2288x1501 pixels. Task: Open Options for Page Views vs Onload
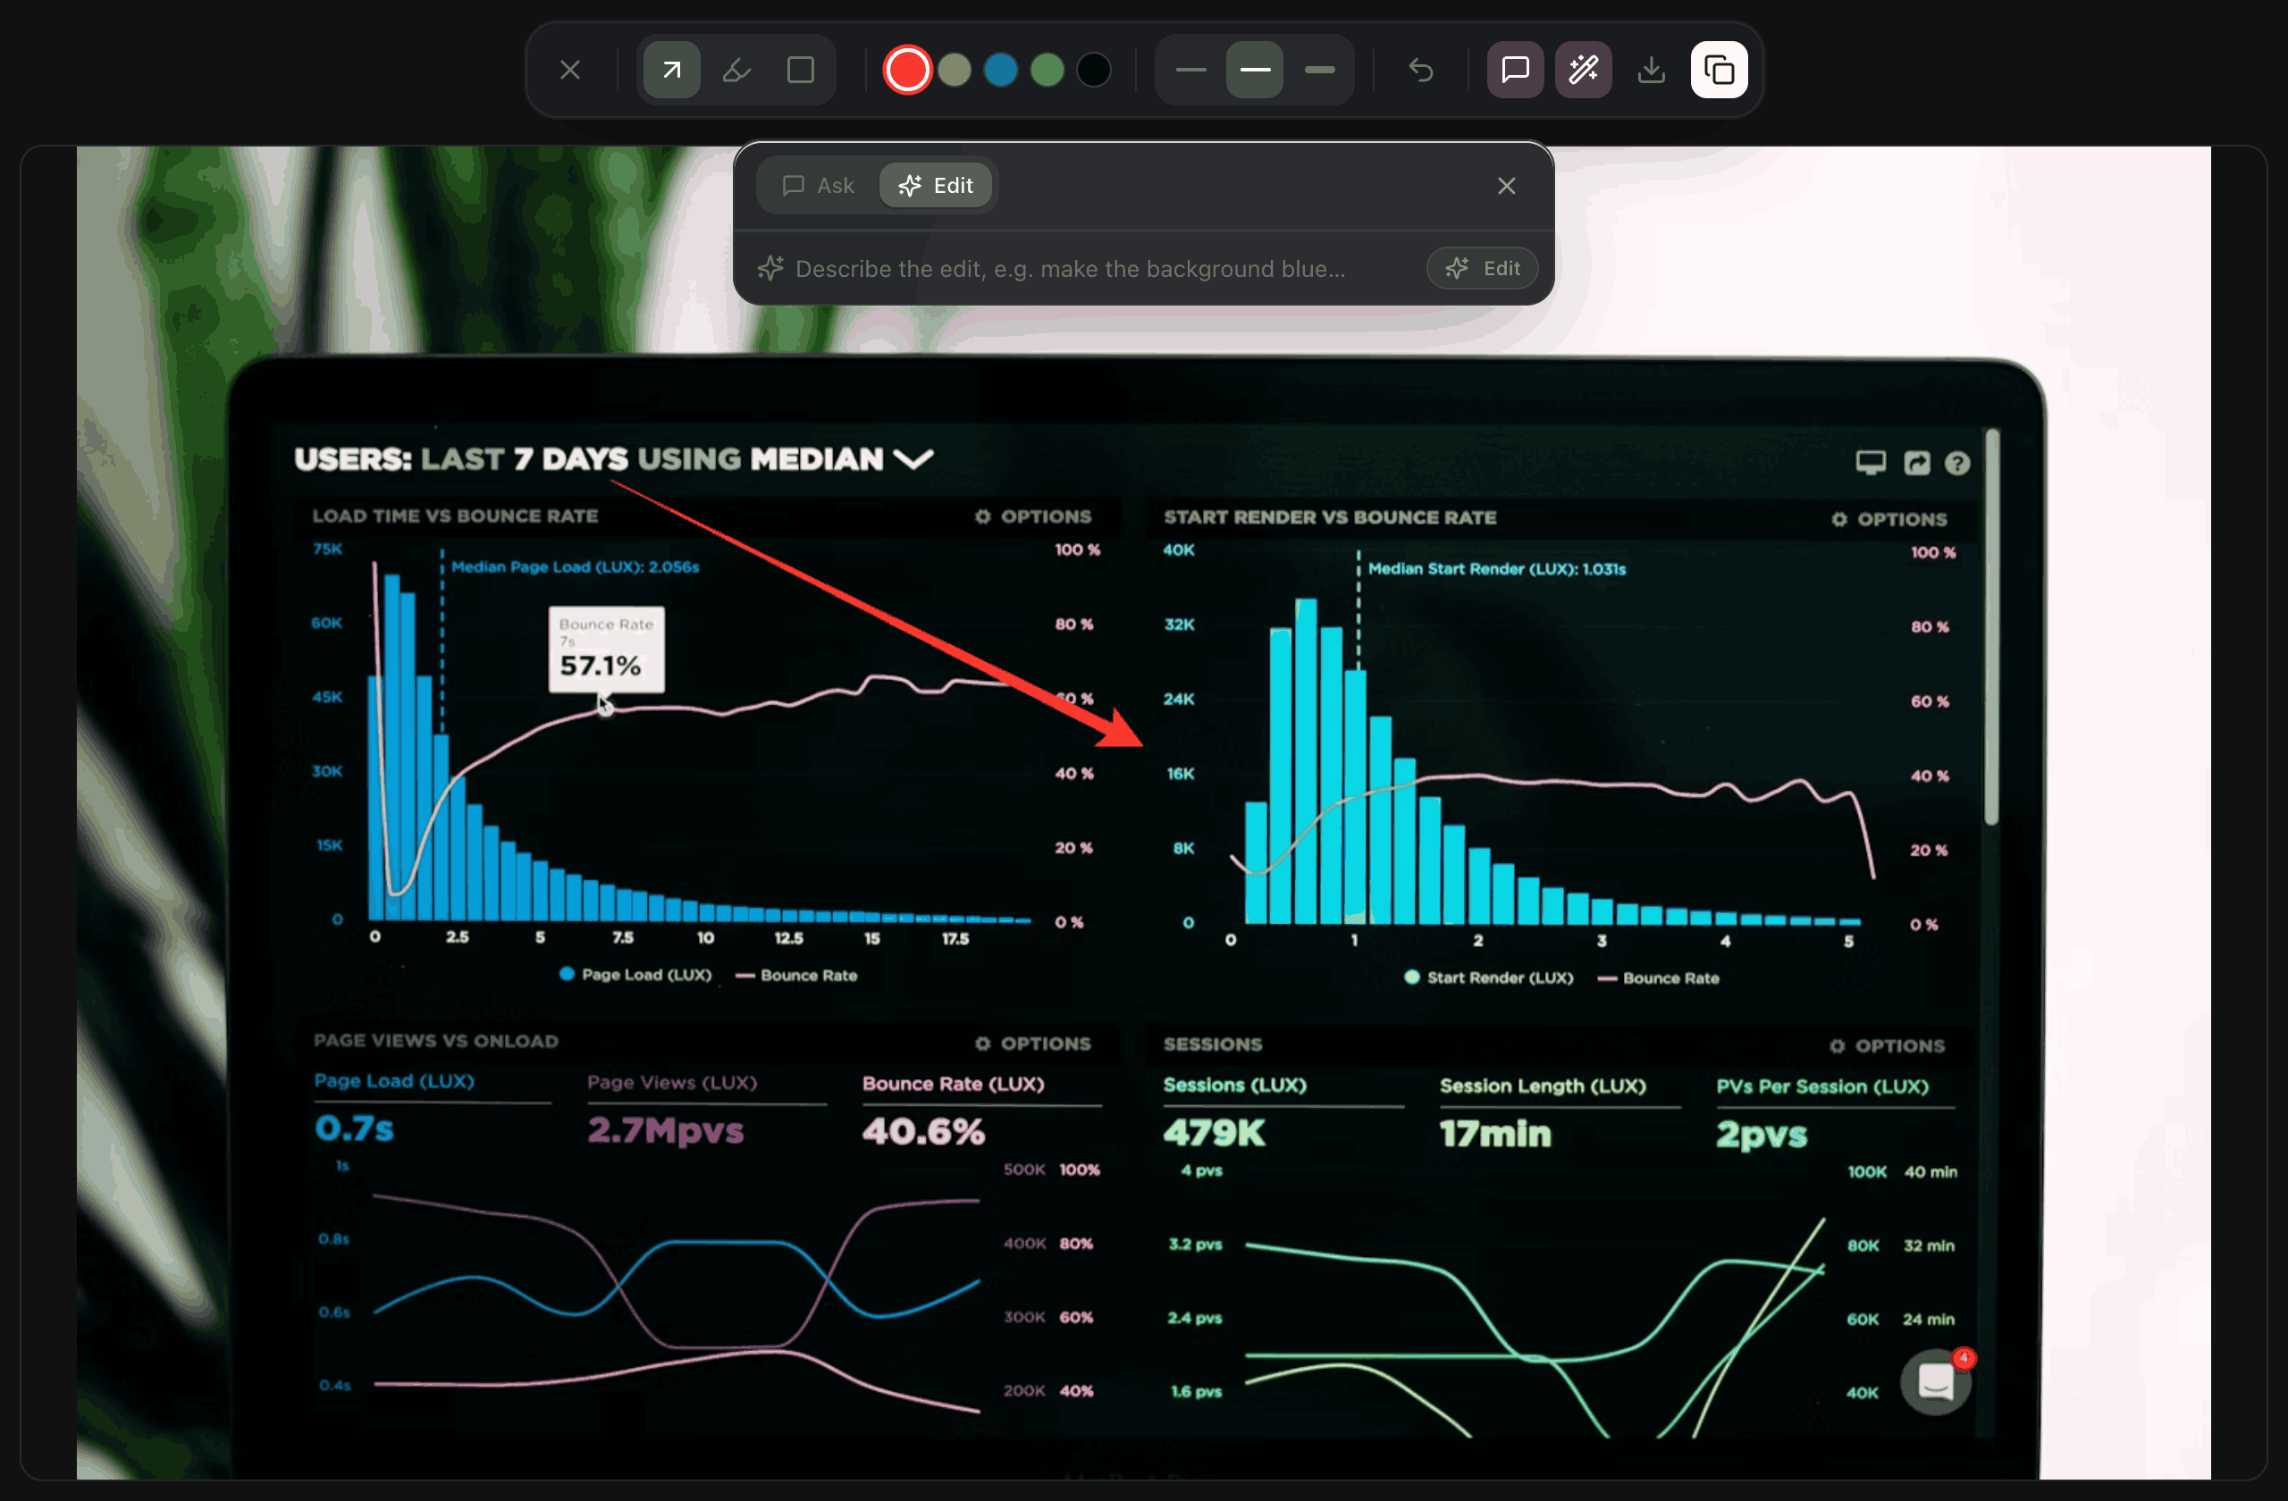click(x=1033, y=1043)
